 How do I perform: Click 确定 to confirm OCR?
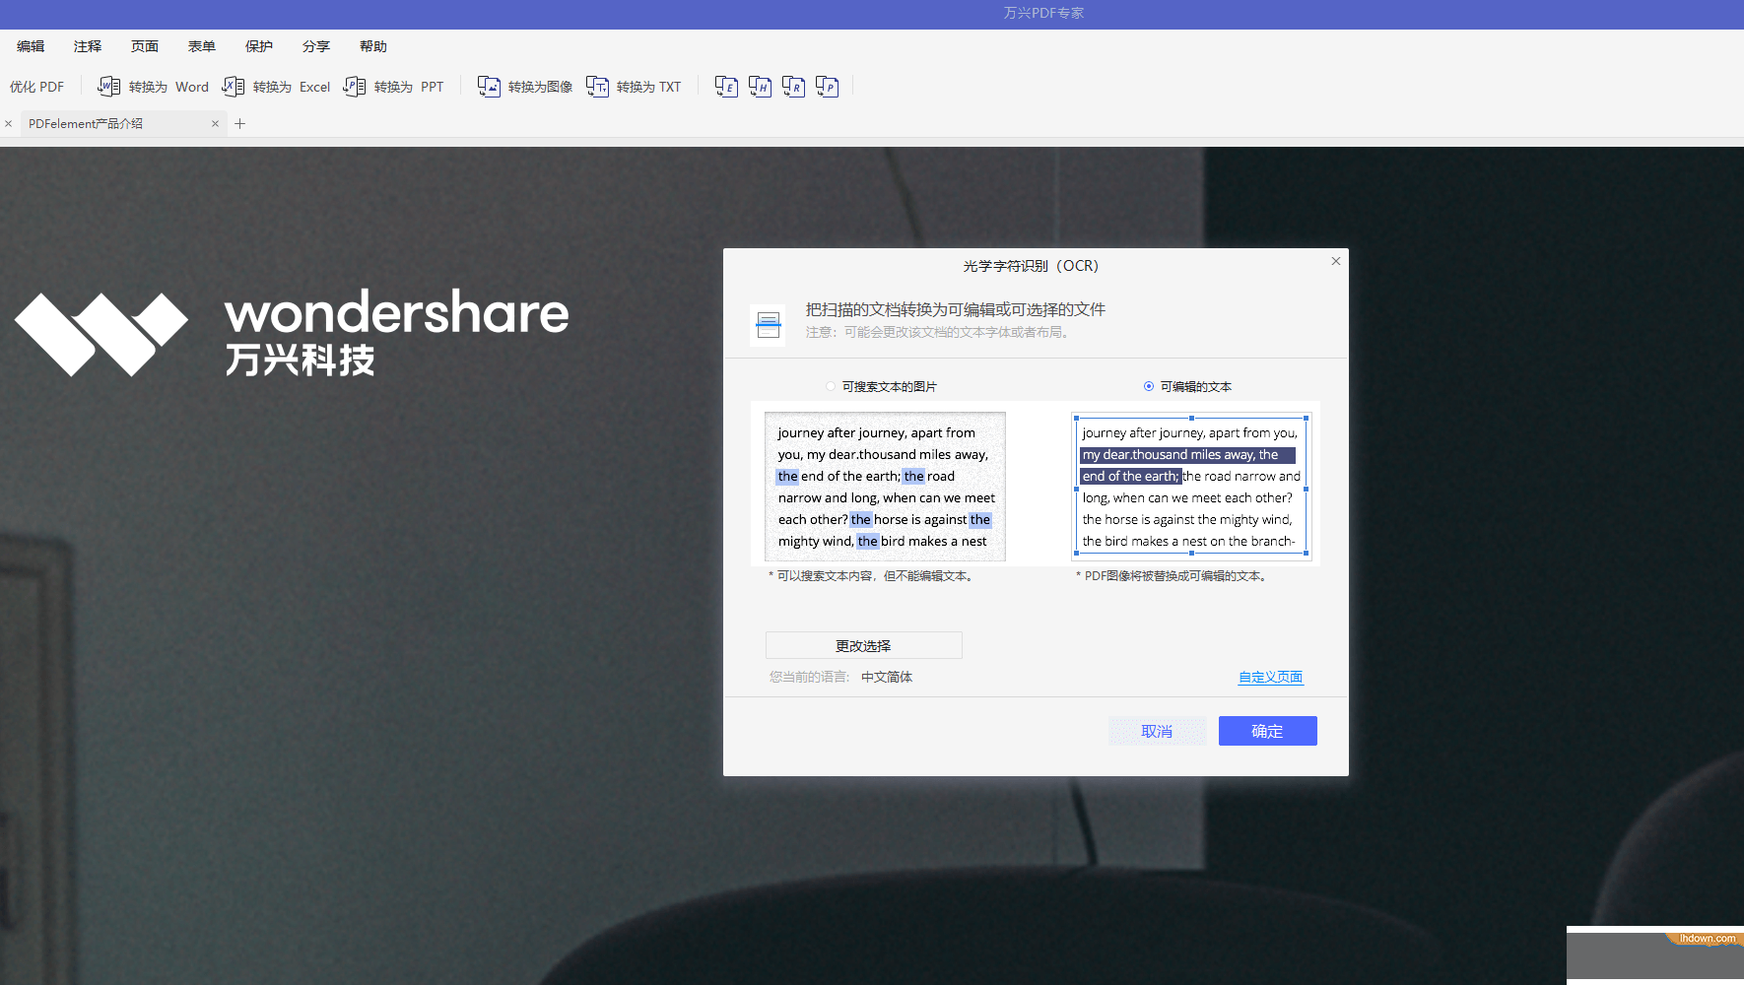point(1267,731)
